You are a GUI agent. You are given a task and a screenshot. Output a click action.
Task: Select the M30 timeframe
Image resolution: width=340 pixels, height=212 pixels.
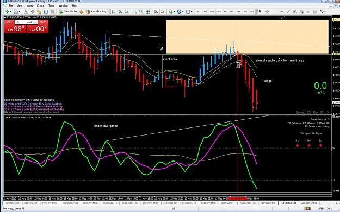click(x=219, y=11)
